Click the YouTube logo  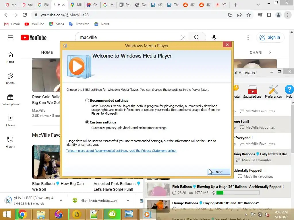(34, 38)
